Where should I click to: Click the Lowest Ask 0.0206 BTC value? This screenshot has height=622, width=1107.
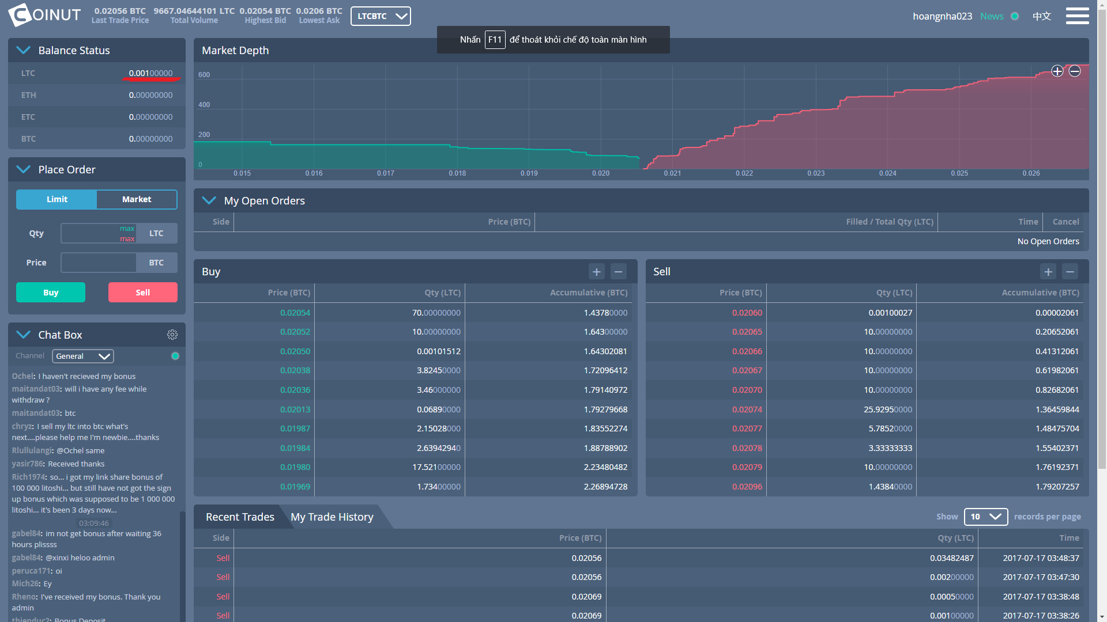[319, 11]
